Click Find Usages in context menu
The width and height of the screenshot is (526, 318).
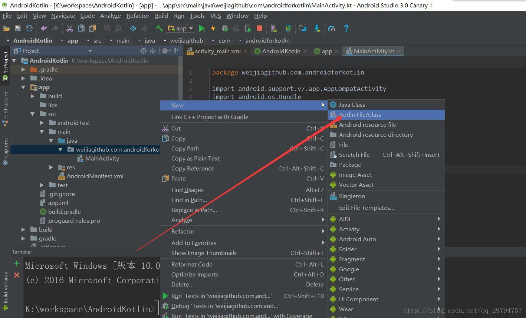pyautogui.click(x=244, y=190)
